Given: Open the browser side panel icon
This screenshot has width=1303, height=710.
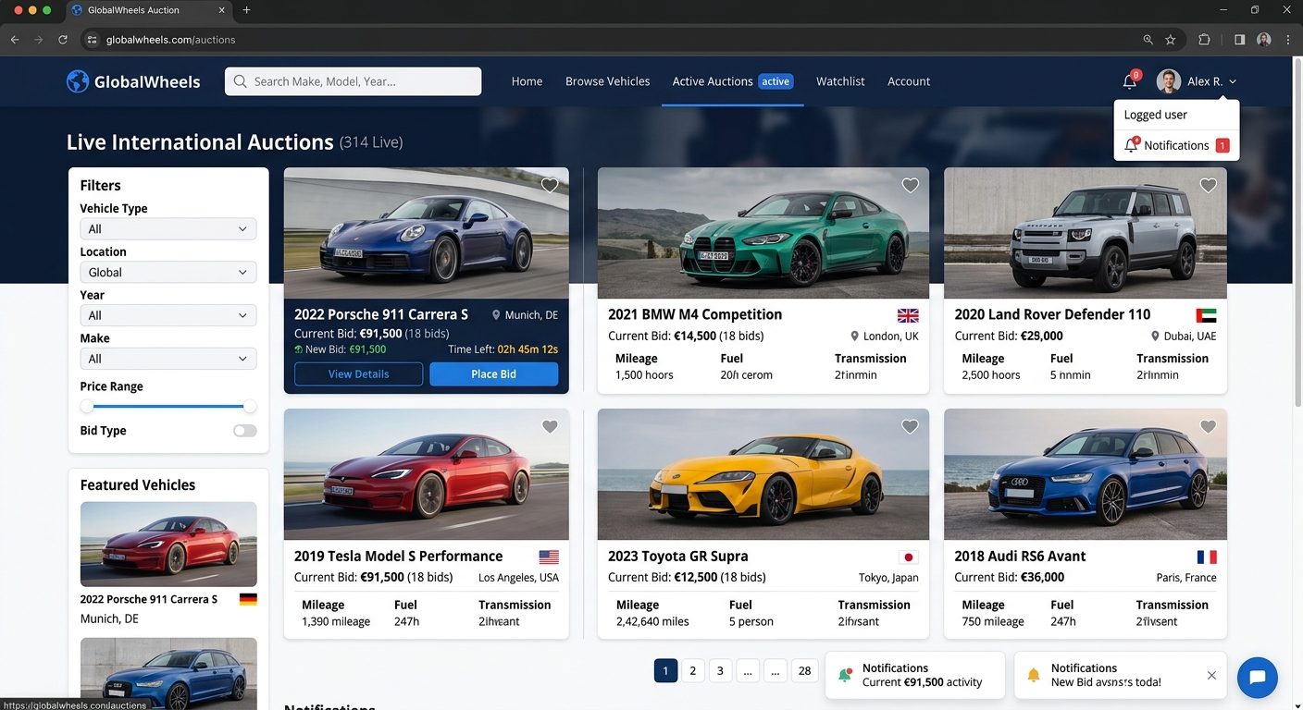Looking at the screenshot, I should (x=1240, y=40).
